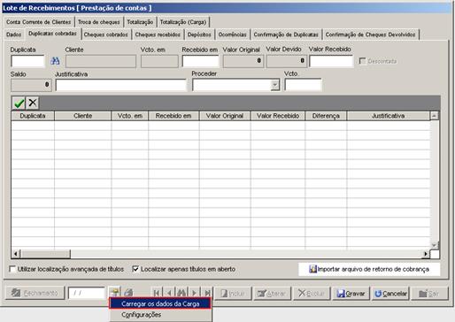Click Importar arquivo de retorno de cobrança
The width and height of the screenshot is (455, 322).
(369, 269)
